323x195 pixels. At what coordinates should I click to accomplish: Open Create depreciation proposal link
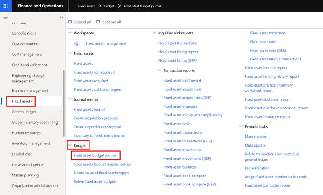pyautogui.click(x=97, y=127)
